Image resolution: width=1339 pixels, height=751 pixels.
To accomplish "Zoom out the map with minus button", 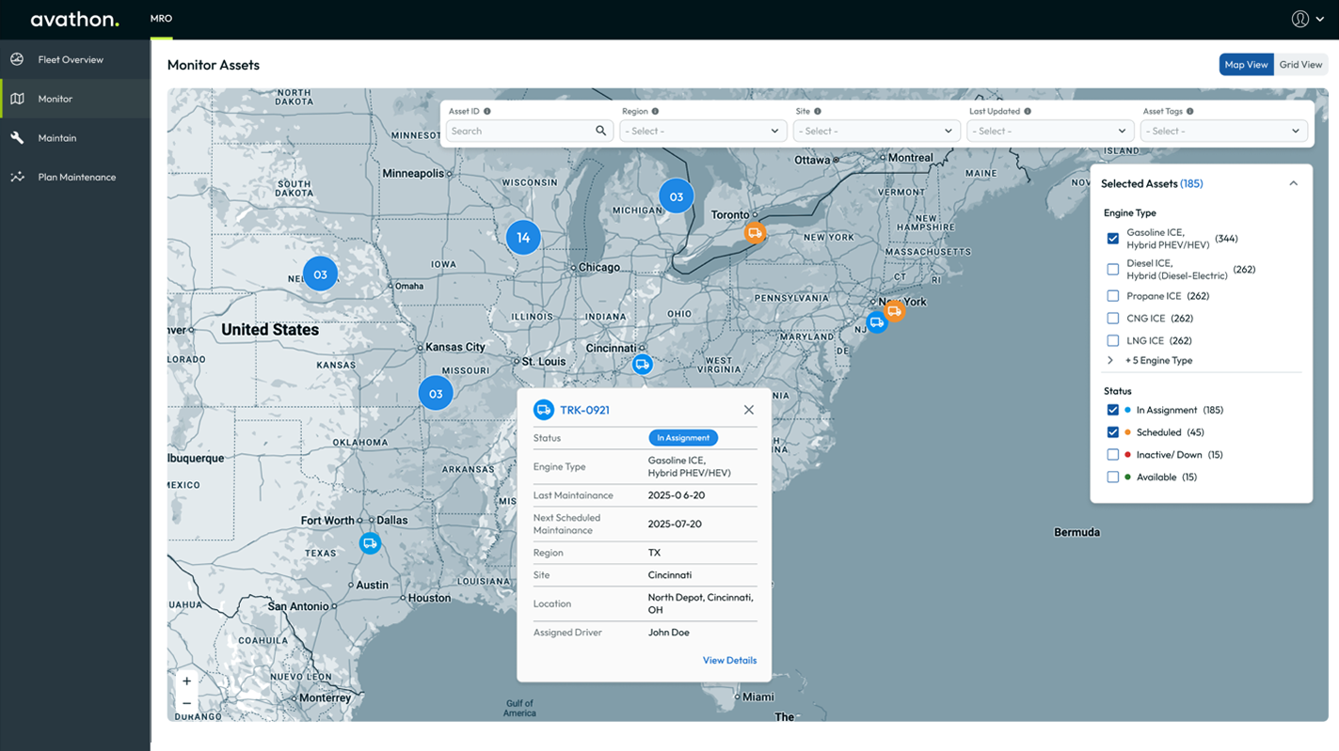I will (186, 703).
